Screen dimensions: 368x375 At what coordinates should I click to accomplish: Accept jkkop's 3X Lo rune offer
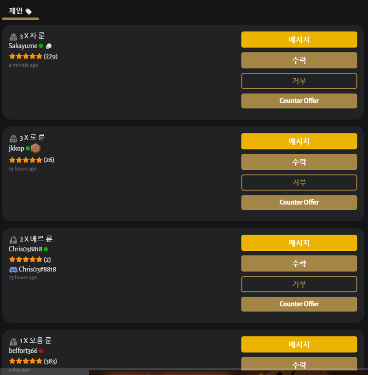point(299,162)
